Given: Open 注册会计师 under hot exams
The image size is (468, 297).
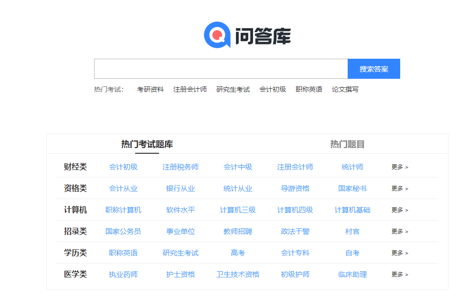Looking at the screenshot, I should (x=190, y=89).
